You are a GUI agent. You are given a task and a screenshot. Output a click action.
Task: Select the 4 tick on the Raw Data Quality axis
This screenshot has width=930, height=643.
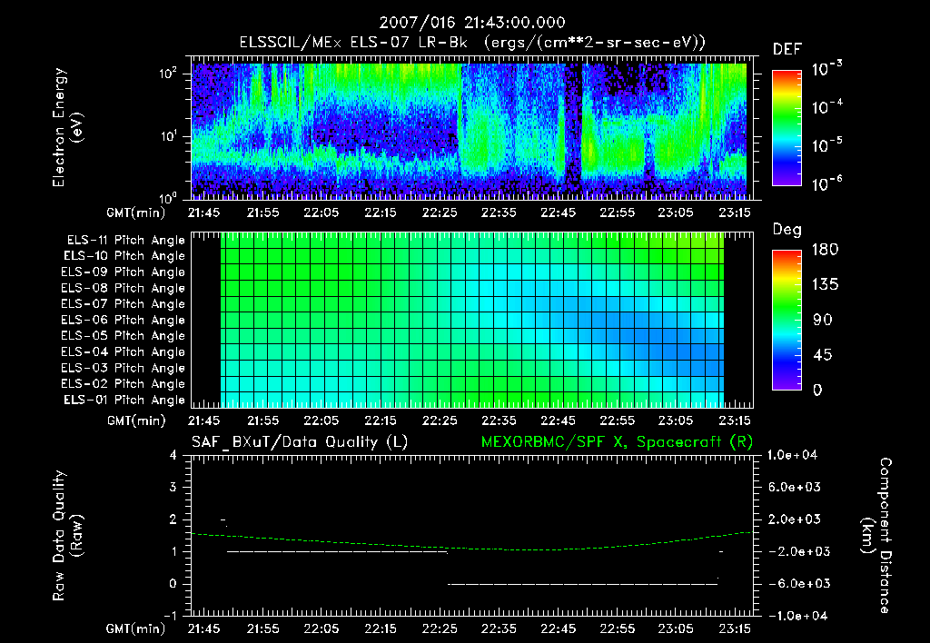coord(173,455)
